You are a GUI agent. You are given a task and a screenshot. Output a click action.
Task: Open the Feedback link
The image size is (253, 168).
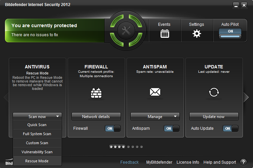coord(130,162)
